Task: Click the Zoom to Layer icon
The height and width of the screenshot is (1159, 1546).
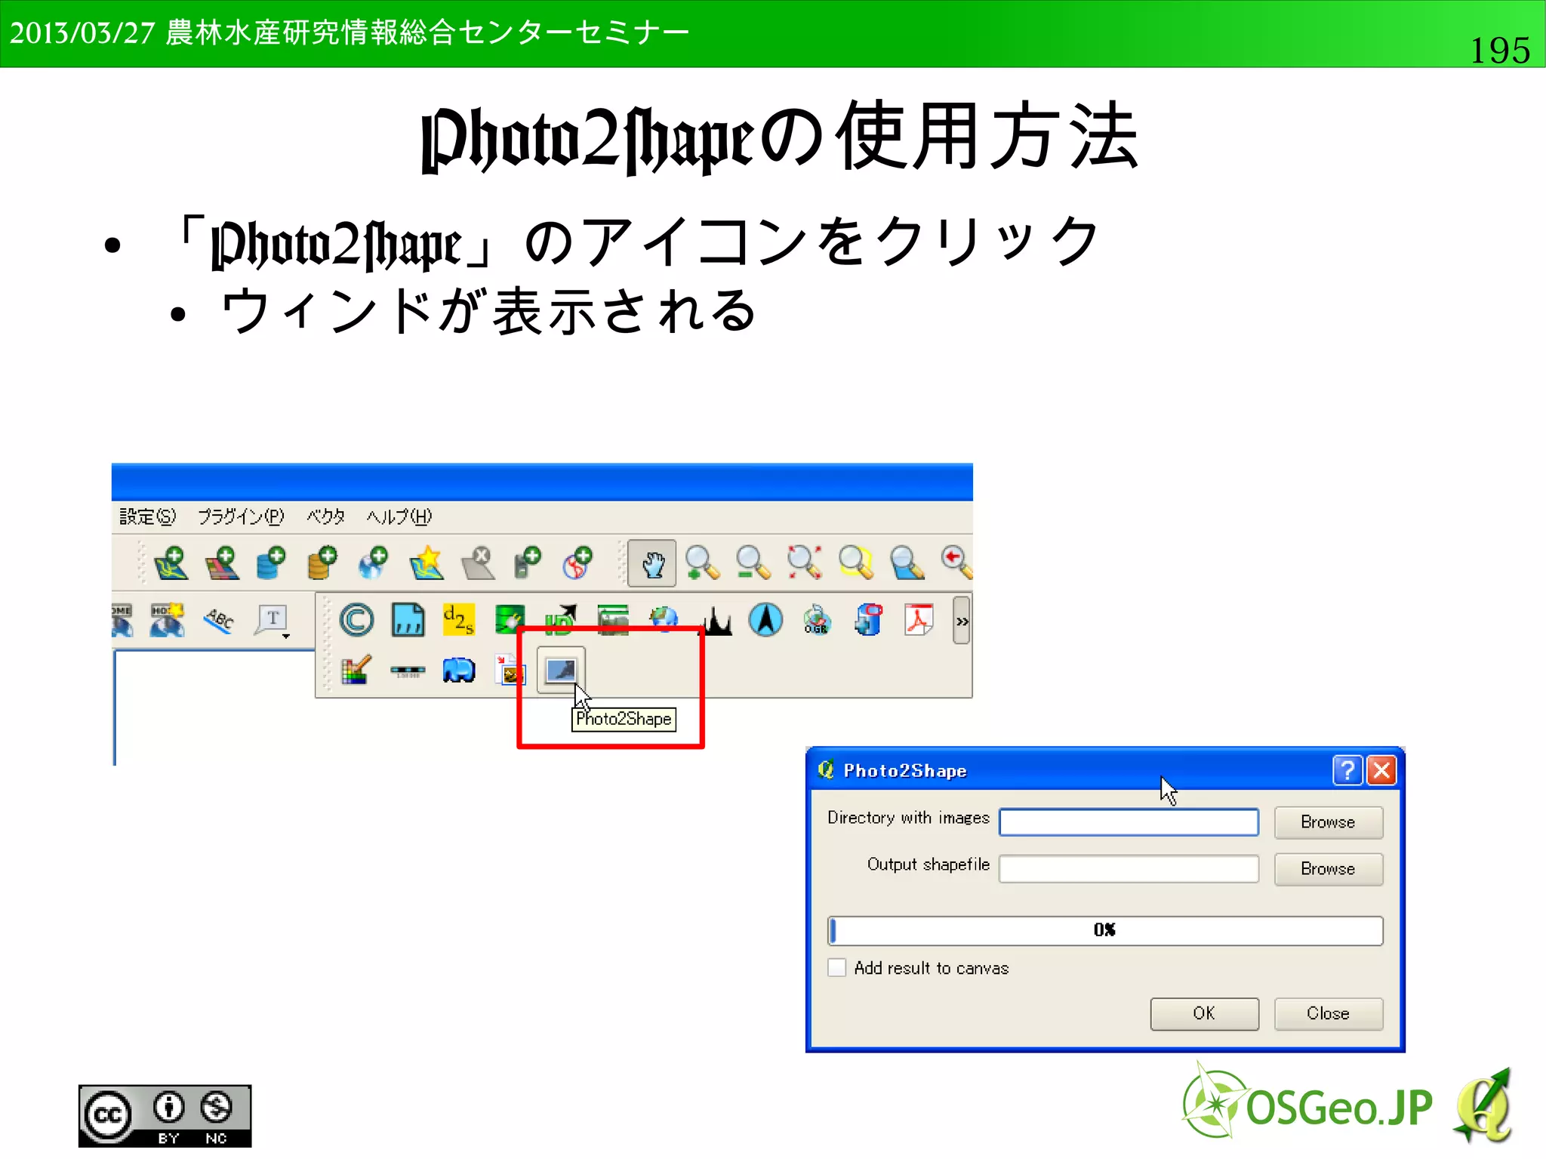Action: tap(907, 563)
